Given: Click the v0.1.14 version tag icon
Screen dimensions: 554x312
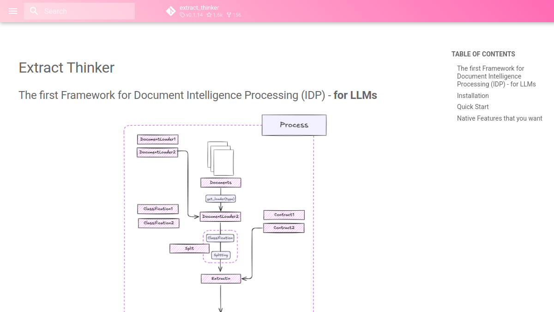Looking at the screenshot, I should click(x=182, y=15).
